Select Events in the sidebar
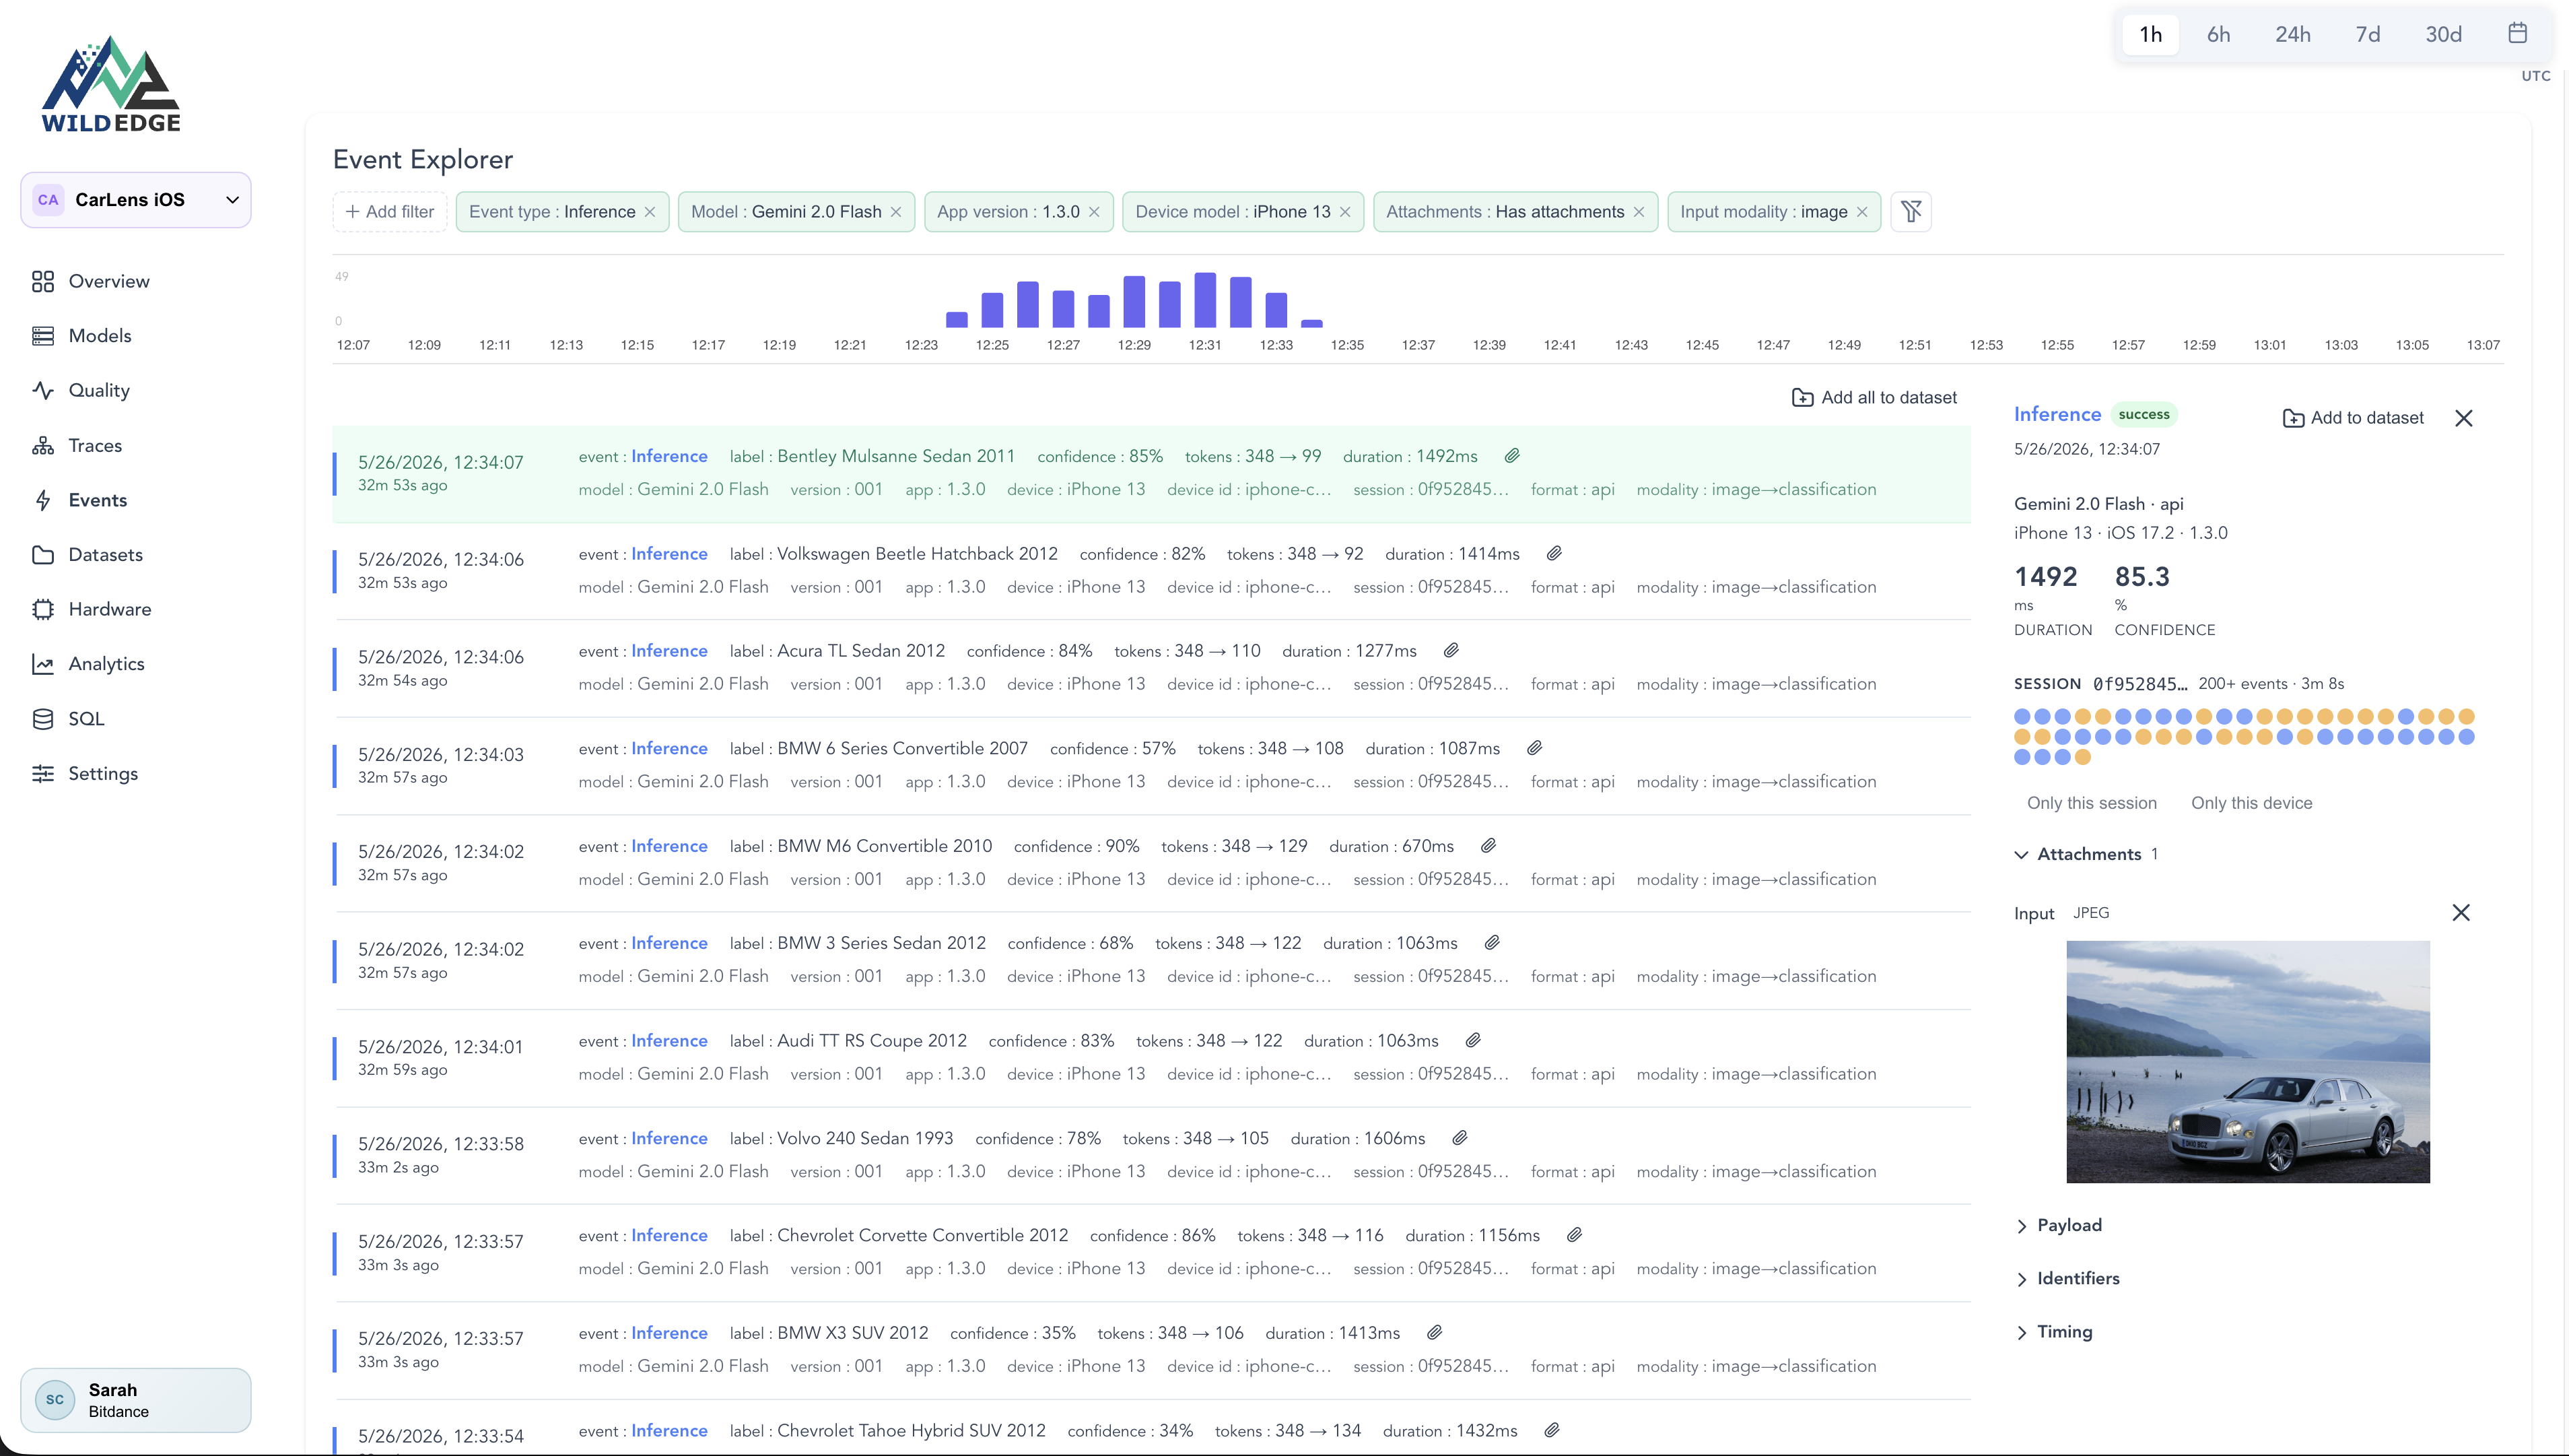This screenshot has width=2569, height=1456. (79, 500)
